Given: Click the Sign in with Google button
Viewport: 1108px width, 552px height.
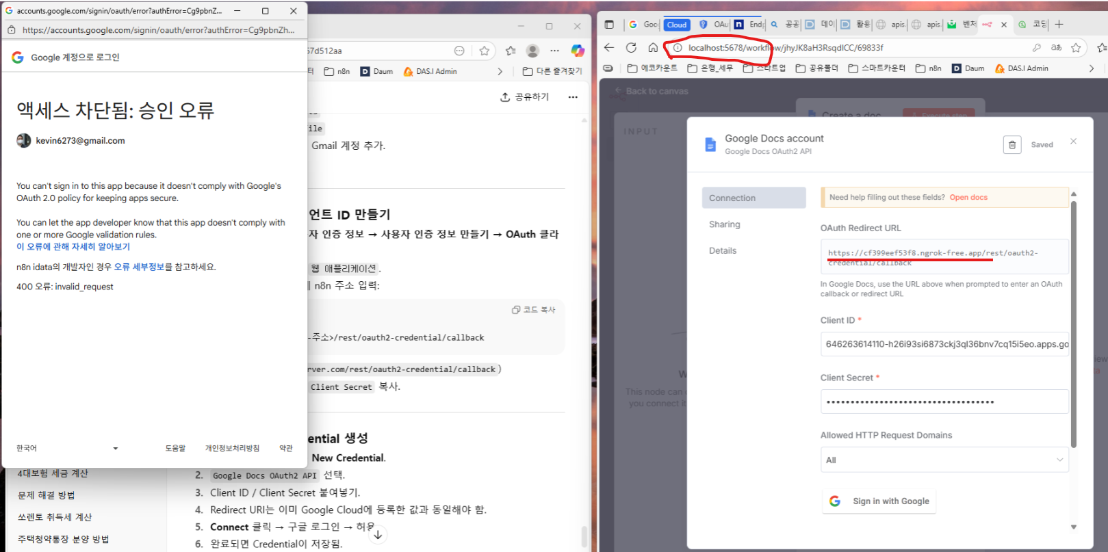Looking at the screenshot, I should [x=879, y=501].
